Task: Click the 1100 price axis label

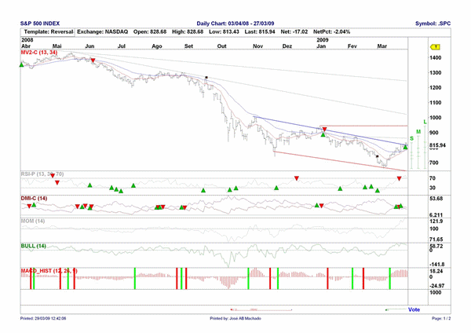Action: pos(436,103)
